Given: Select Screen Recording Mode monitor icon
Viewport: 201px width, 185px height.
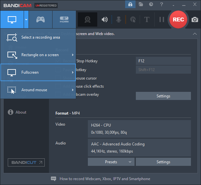Looking at the screenshot, I should (x=12, y=19).
